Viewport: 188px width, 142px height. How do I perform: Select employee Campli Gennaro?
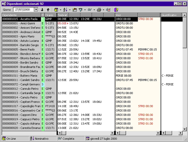(21, 84)
